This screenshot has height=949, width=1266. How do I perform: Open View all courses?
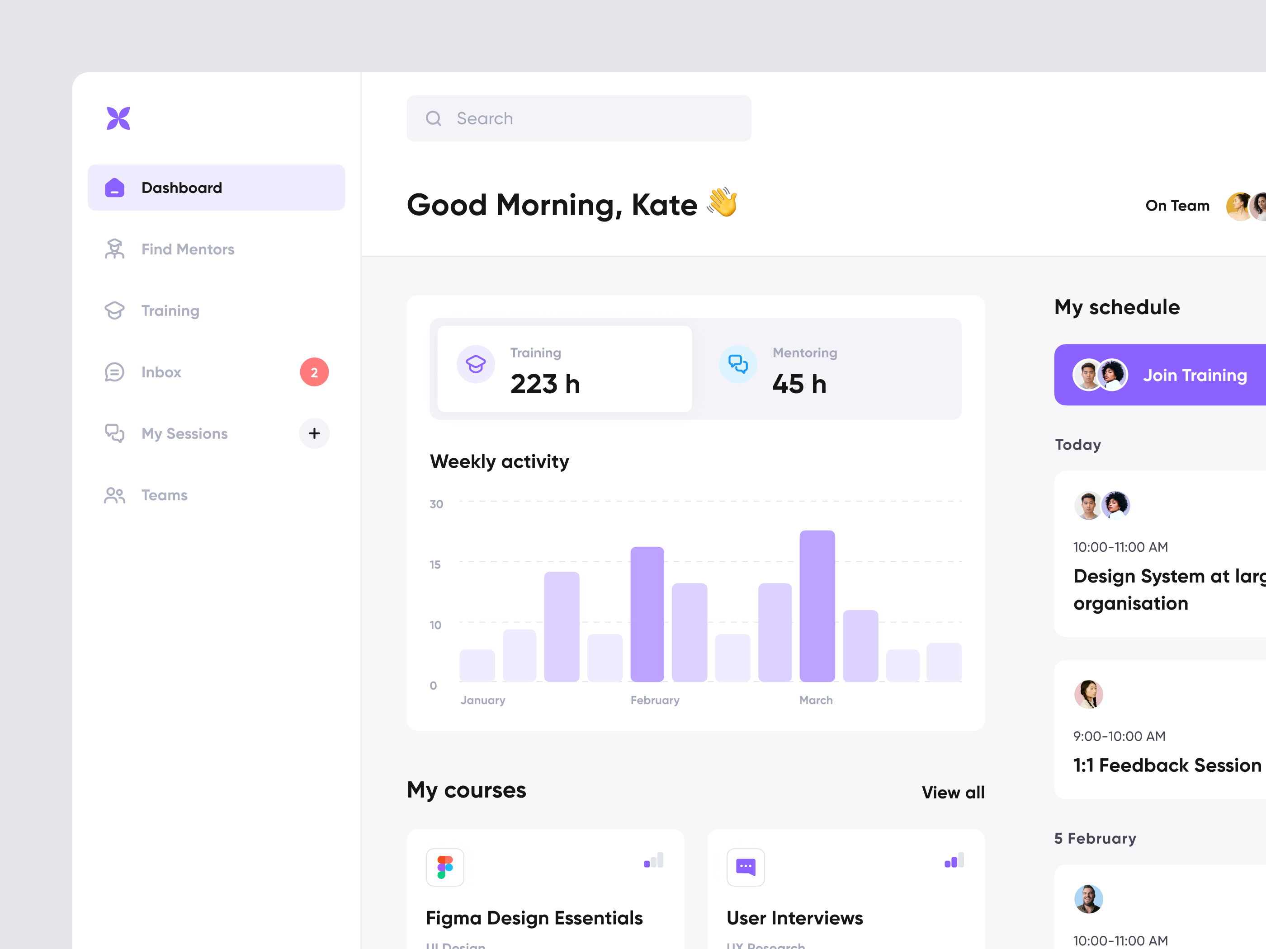pos(953,792)
